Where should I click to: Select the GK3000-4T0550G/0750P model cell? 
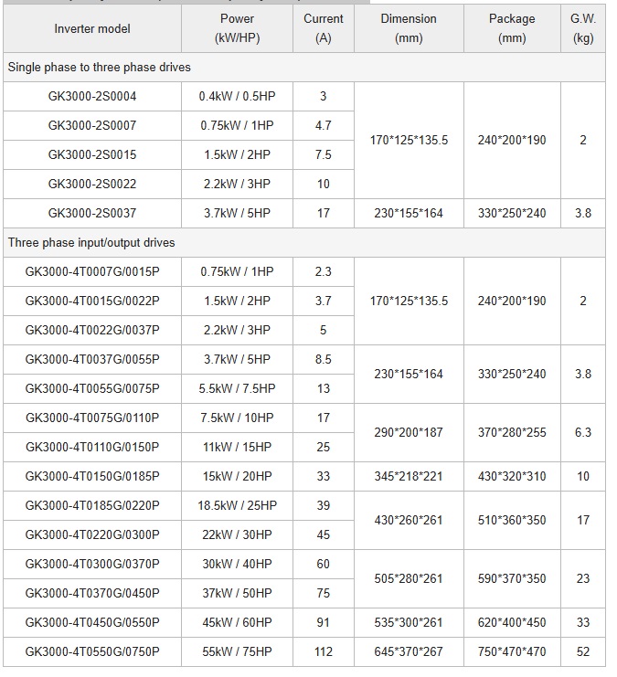pos(92,651)
